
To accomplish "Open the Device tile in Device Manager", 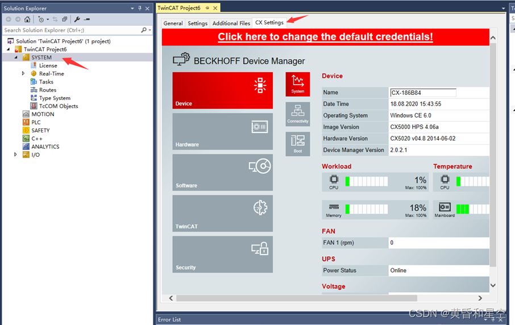I will click(x=223, y=90).
